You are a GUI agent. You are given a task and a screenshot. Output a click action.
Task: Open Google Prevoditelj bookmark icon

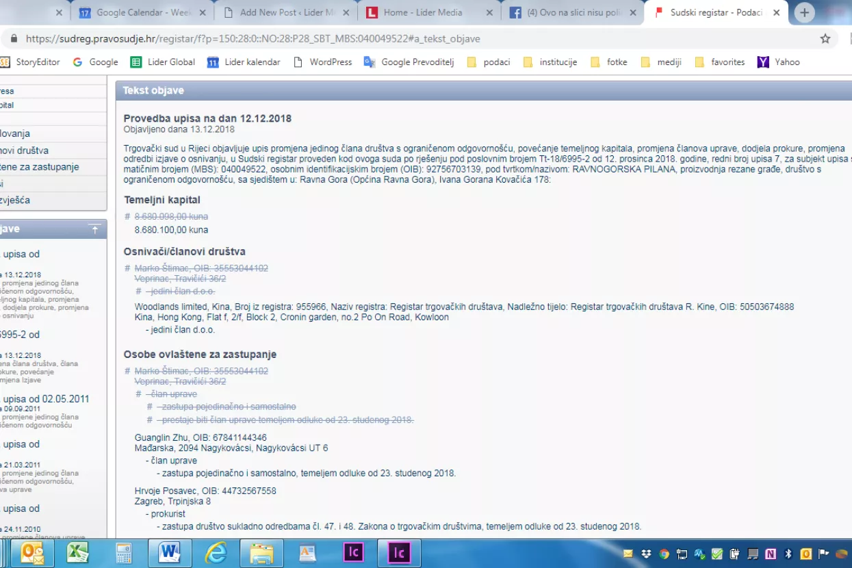point(369,62)
